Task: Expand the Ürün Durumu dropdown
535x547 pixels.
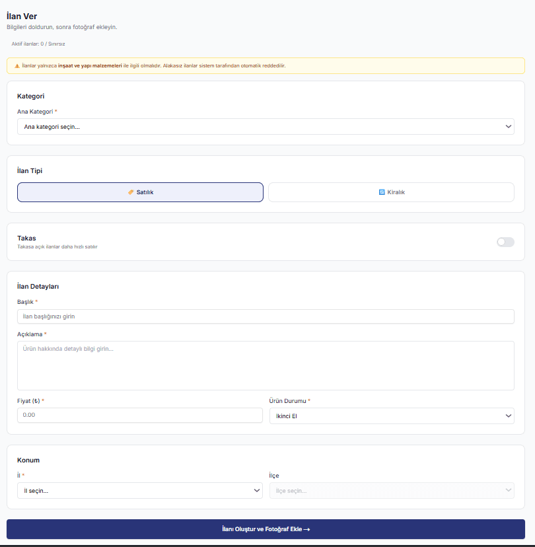Action: pos(392,416)
